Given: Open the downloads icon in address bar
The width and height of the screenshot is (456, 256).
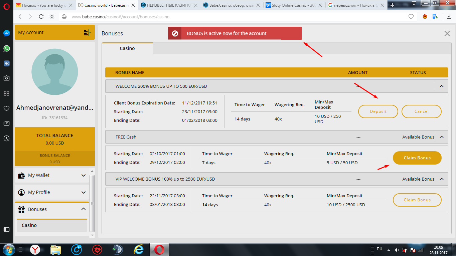Looking at the screenshot, I should tap(449, 17).
